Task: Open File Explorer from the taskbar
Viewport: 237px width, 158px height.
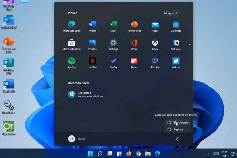Action: 148,154
